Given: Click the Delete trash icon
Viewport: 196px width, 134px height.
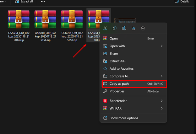Looking at the screenshot, I should pos(143,28).
